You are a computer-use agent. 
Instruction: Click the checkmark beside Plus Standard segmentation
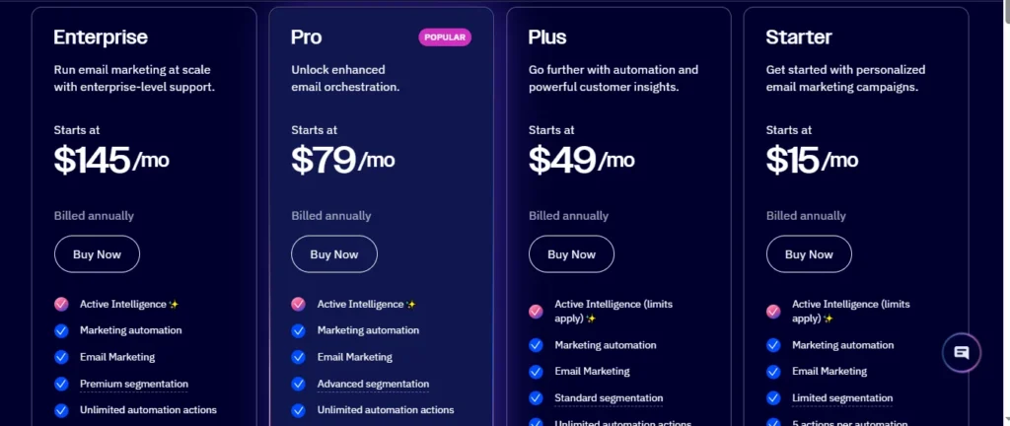click(x=536, y=397)
